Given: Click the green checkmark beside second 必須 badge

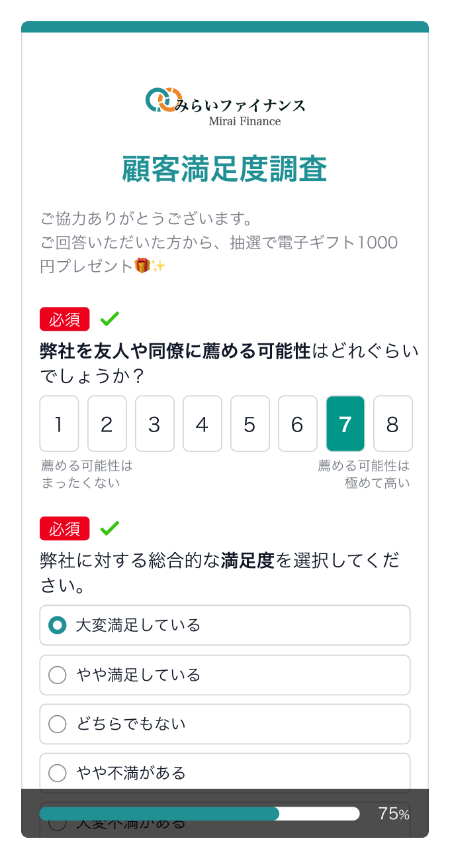Looking at the screenshot, I should pos(110,528).
